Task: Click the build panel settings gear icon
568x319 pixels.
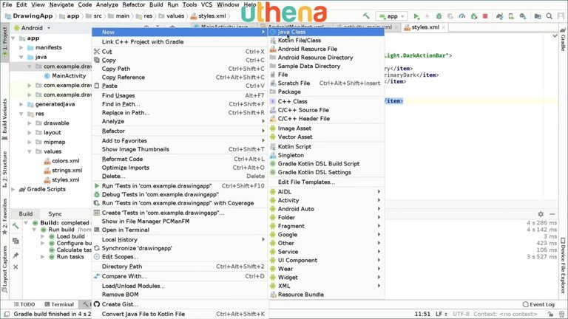Action: [541, 213]
